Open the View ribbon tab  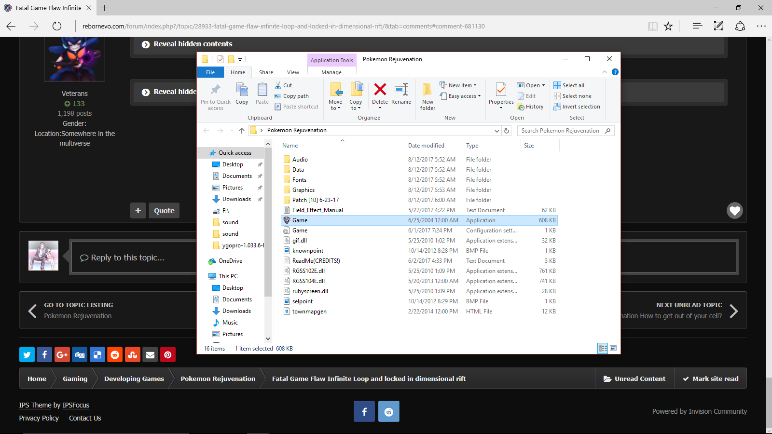coord(293,72)
